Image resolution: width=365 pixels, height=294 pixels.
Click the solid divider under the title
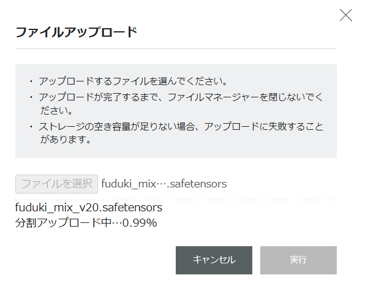(176, 48)
